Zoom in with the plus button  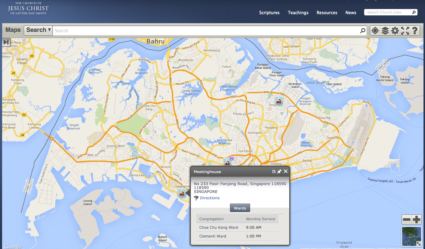417,219
